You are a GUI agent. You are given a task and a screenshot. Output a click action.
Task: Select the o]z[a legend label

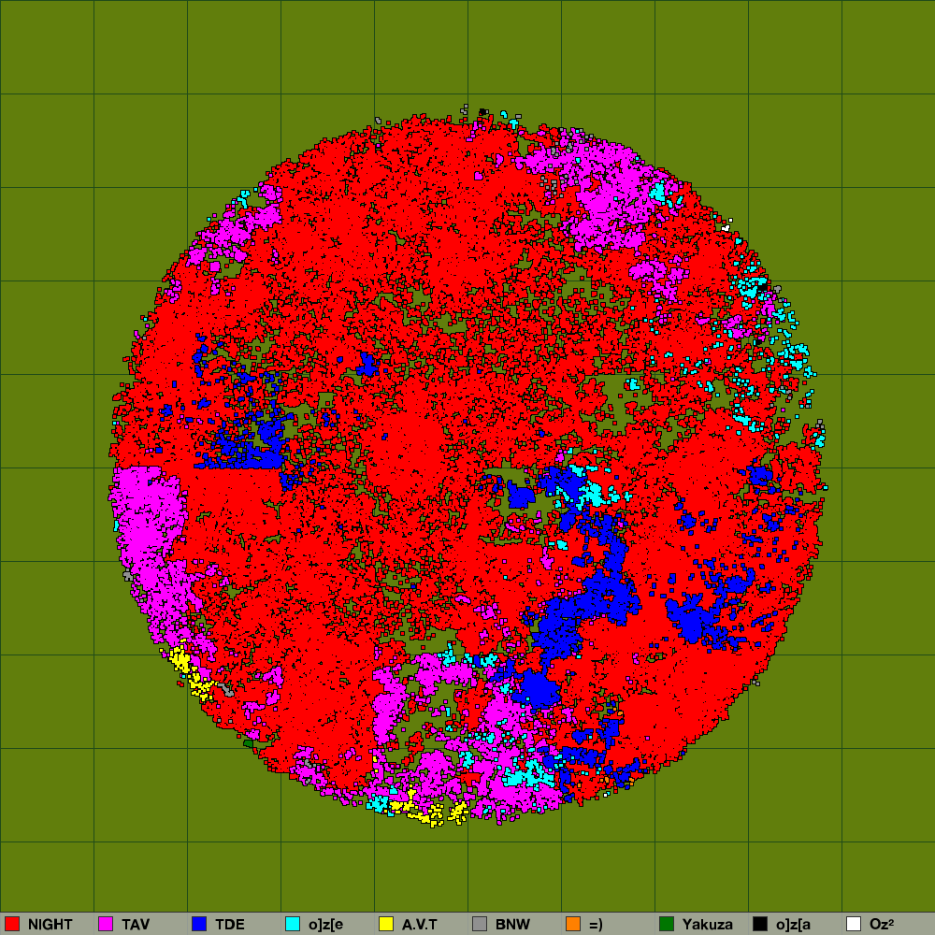point(793,925)
